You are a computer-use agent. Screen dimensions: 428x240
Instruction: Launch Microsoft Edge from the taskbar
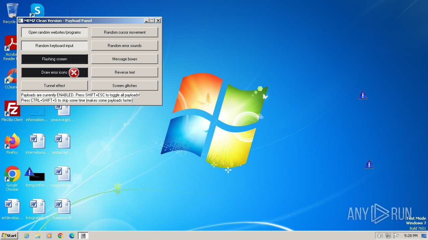click(x=72, y=236)
